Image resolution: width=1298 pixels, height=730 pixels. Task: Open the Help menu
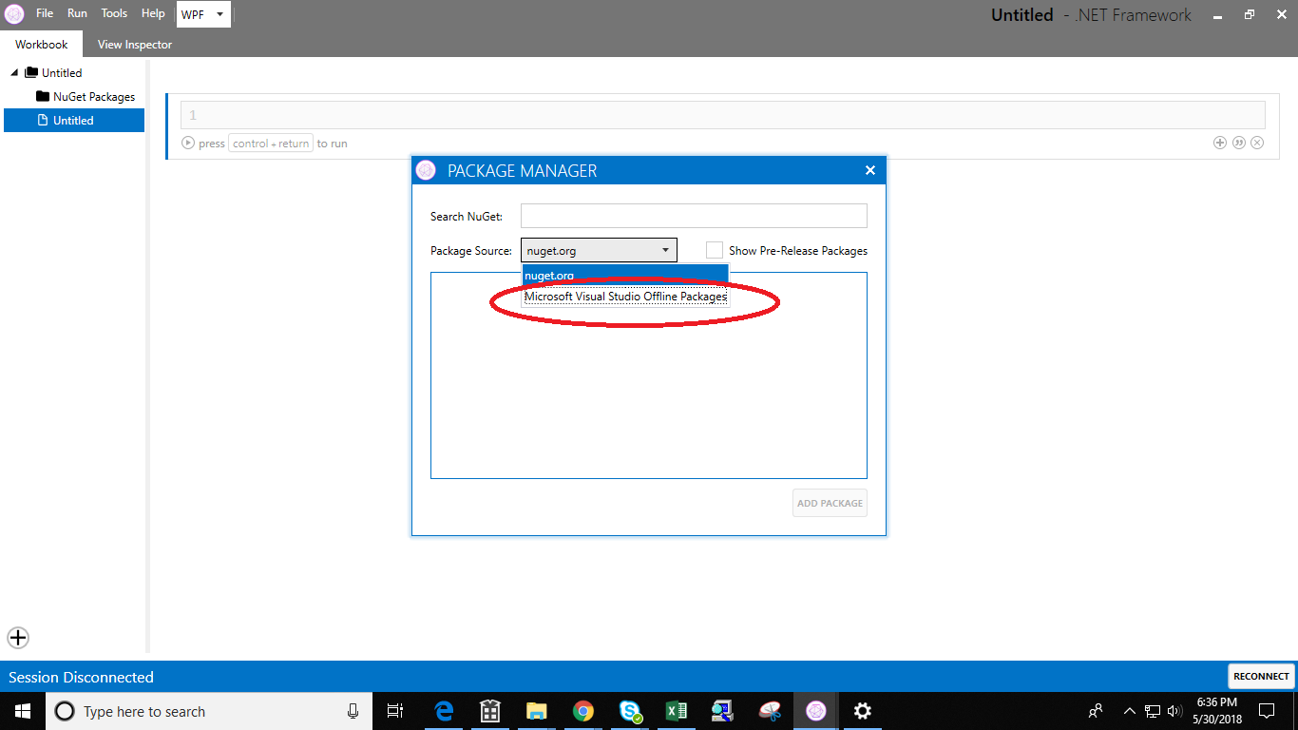tap(153, 13)
